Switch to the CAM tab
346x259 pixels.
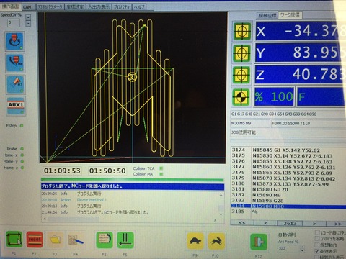pos(27,7)
